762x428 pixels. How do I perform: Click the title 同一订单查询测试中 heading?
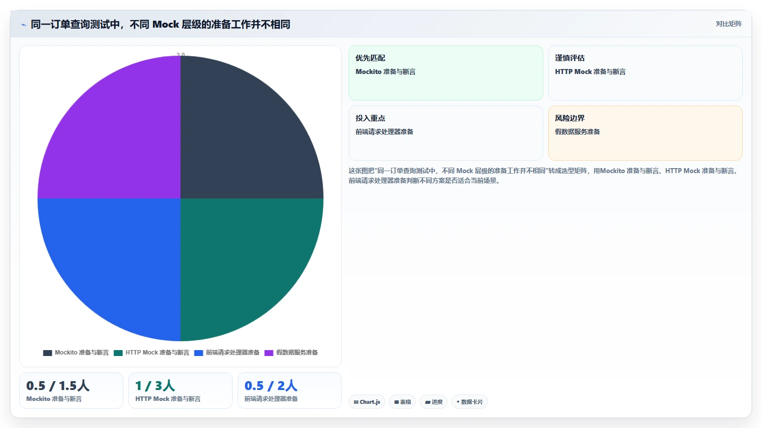pos(160,24)
